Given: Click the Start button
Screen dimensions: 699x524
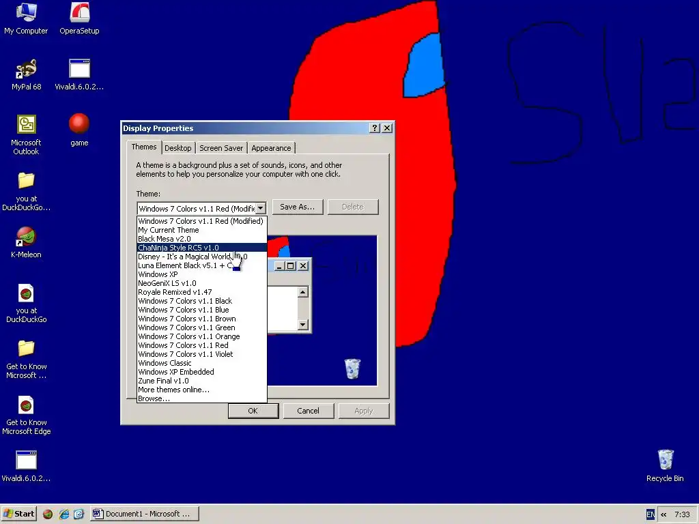Looking at the screenshot, I should tap(18, 514).
